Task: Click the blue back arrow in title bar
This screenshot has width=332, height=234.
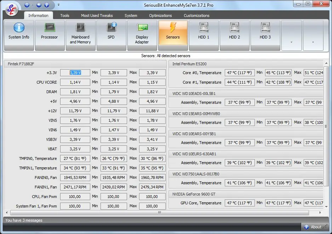Action: point(39,5)
